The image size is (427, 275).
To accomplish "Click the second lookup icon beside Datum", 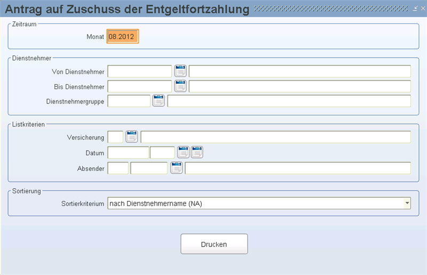I will 197,152.
